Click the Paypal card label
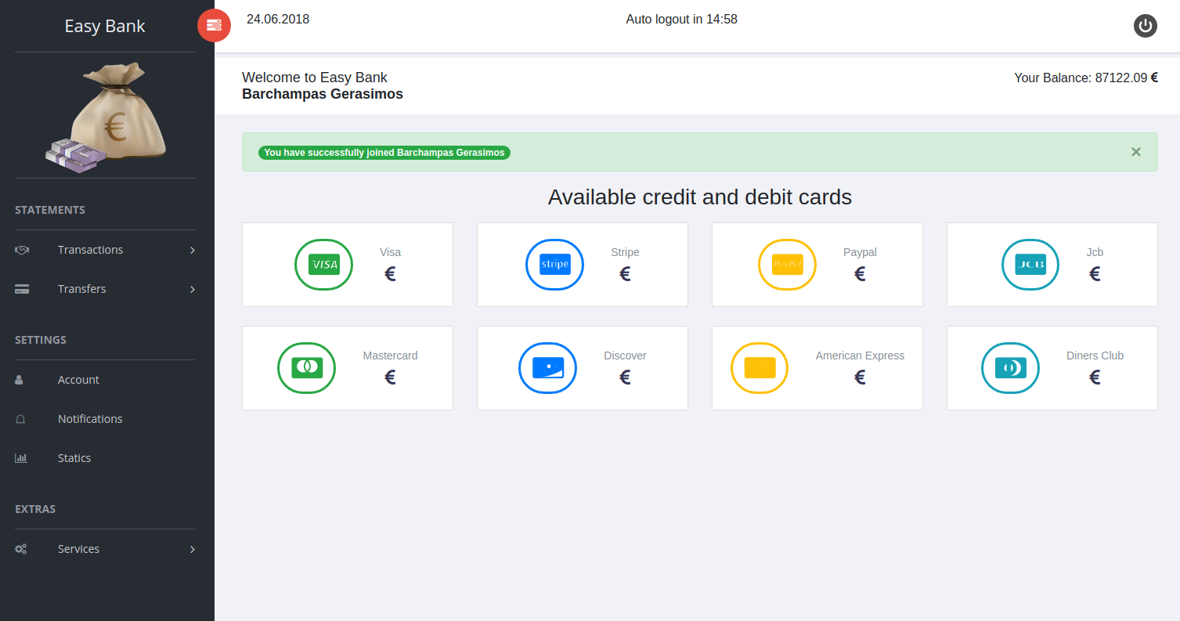Viewport: 1180px width, 621px height. [860, 252]
